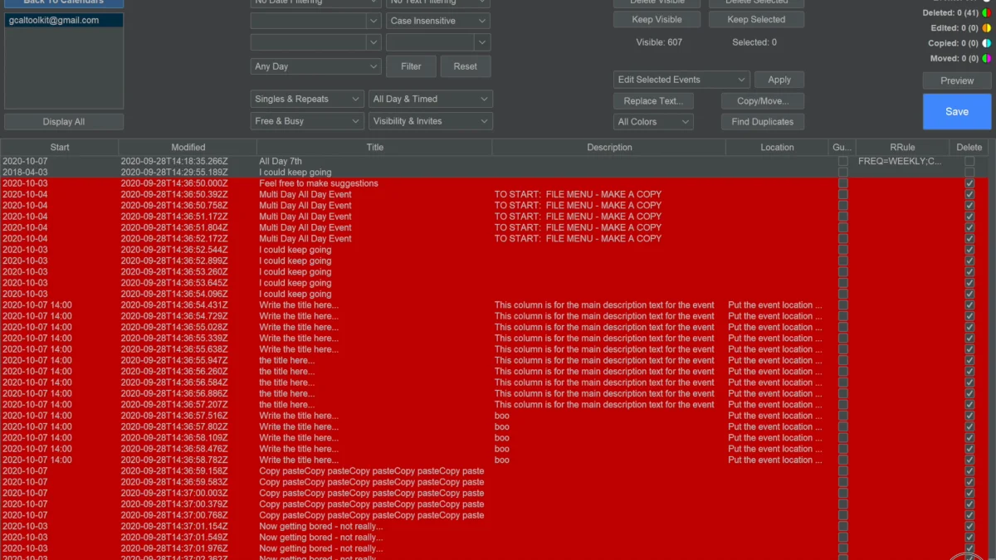
Task: Open the Visibility & Invites dropdown
Action: pyautogui.click(x=431, y=121)
